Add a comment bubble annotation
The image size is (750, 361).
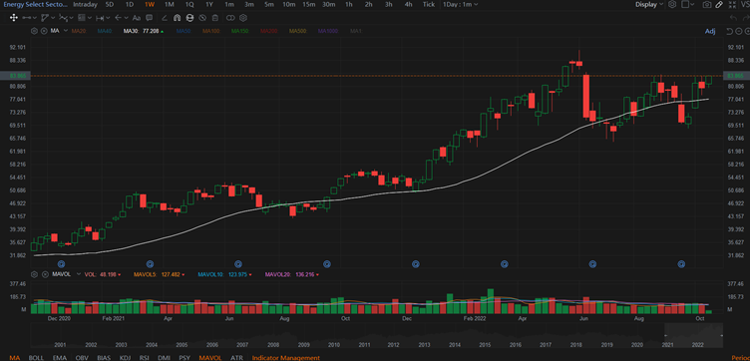pos(150,18)
